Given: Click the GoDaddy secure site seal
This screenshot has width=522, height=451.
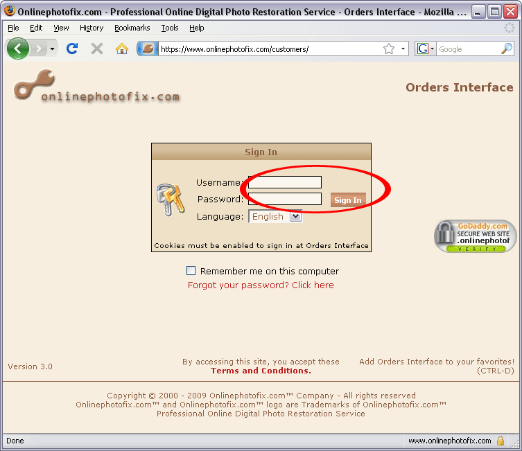Looking at the screenshot, I should pos(476,236).
